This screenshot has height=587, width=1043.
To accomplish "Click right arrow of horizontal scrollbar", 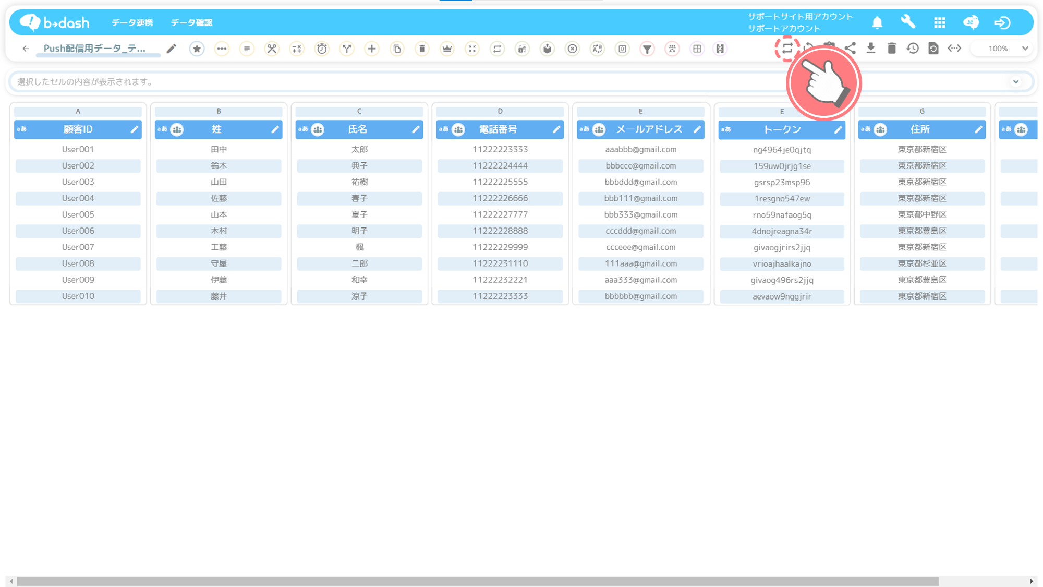I will point(1031,581).
